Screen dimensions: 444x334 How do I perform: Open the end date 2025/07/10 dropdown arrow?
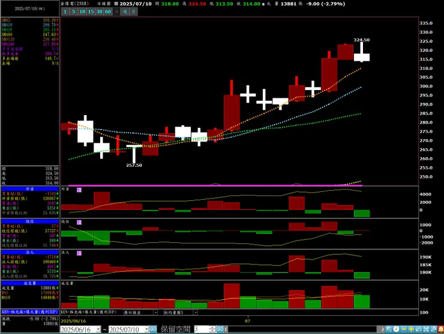(146, 329)
